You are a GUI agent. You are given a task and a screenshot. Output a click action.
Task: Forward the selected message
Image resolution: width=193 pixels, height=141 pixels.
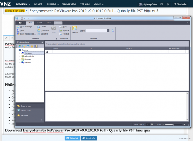pyautogui.click(x=64, y=34)
